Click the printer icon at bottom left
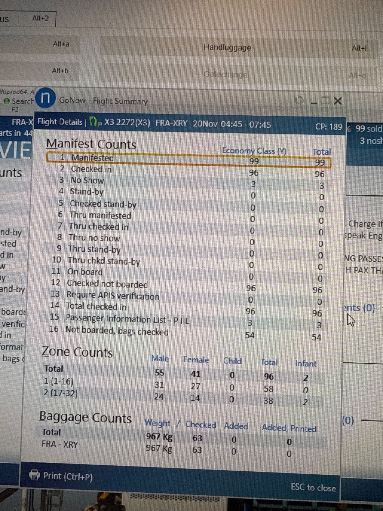Image resolution: width=383 pixels, height=511 pixels. (34, 475)
